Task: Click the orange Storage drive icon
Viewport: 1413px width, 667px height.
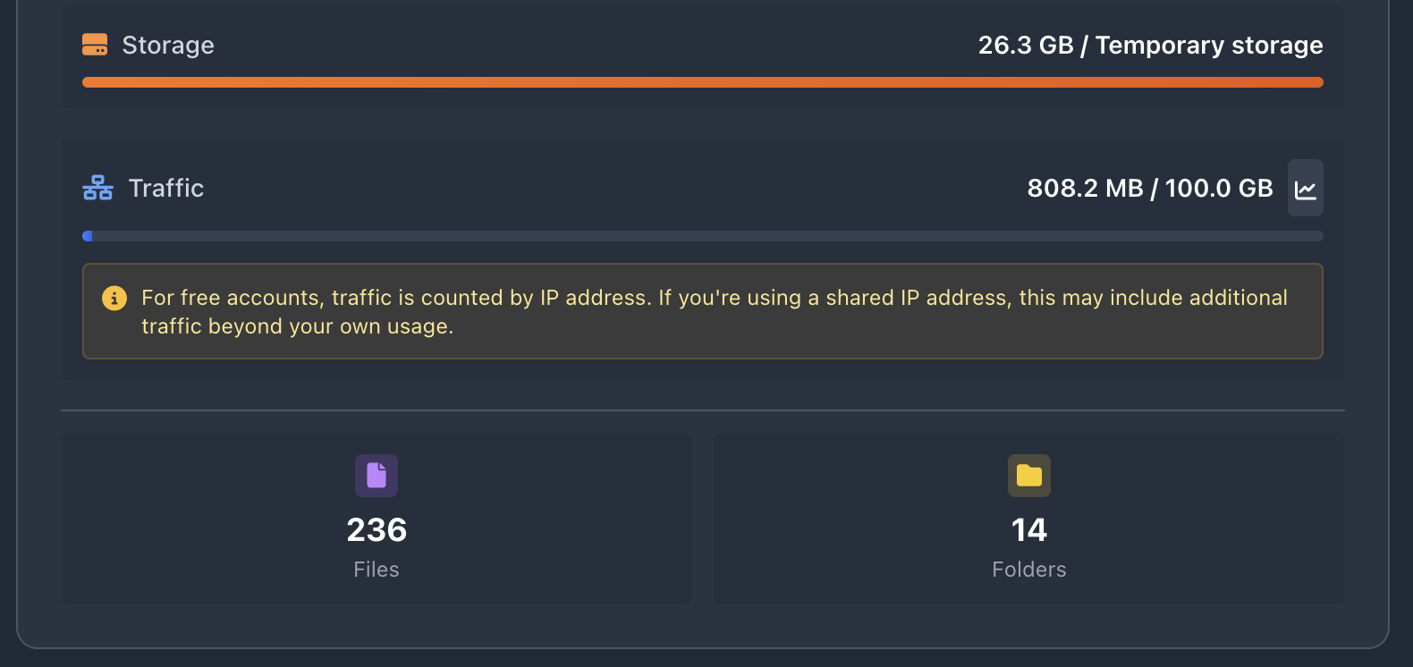Action: tap(95, 45)
